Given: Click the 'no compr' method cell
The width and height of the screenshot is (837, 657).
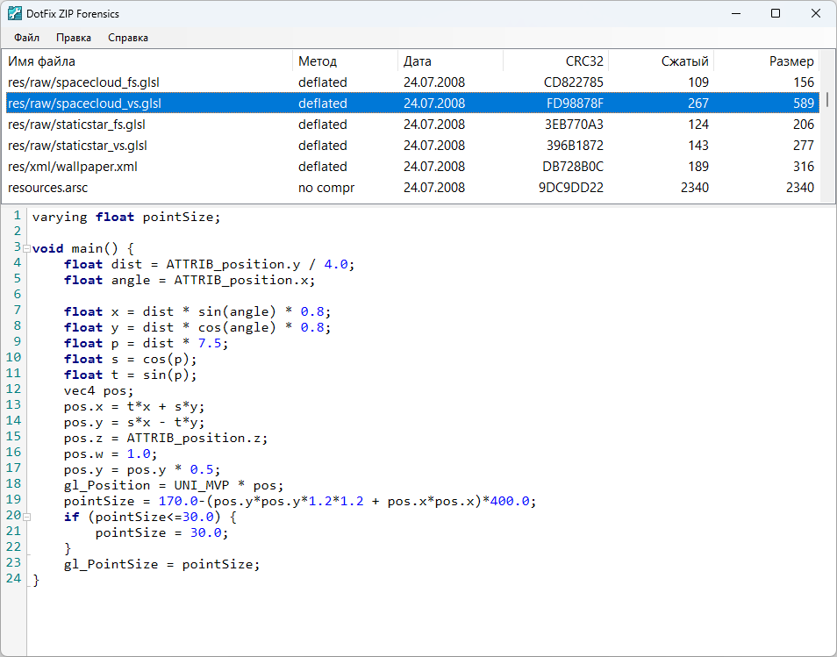Looking at the screenshot, I should pos(326,188).
